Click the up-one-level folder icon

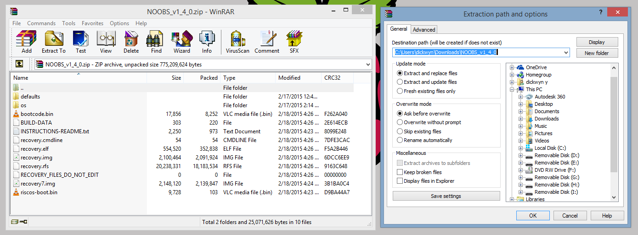[x=19, y=64]
